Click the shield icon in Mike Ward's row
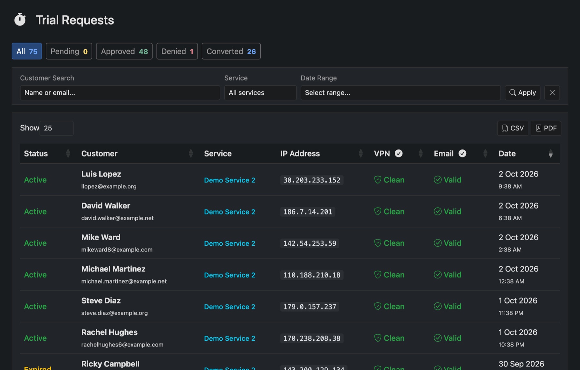580x370 pixels. [378, 243]
